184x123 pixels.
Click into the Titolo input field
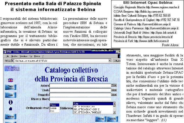[x=80, y=90]
